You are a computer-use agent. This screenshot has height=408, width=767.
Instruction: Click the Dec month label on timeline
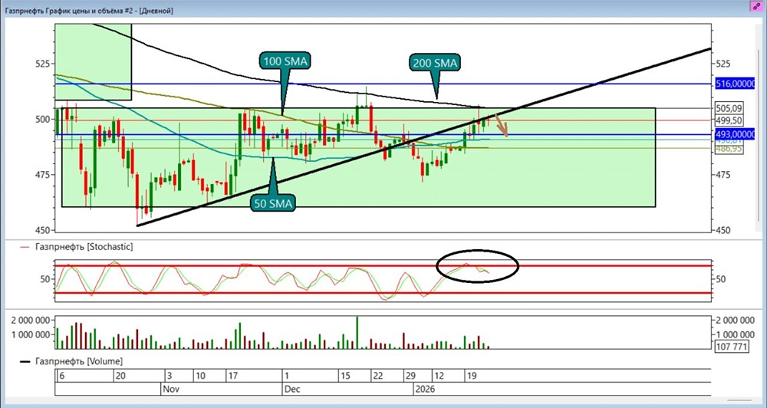[x=292, y=390]
